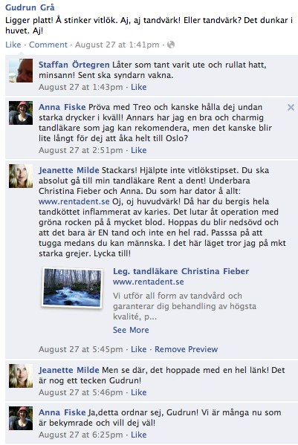Screen dimensions: 298x445
Task: Open Staffan Örtegren's name link
Action: pyautogui.click(x=74, y=65)
